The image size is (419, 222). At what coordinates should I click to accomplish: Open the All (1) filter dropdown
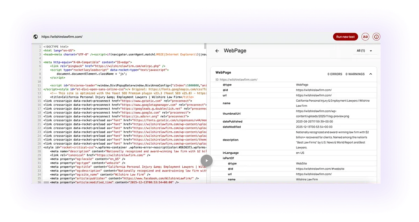coord(364,51)
